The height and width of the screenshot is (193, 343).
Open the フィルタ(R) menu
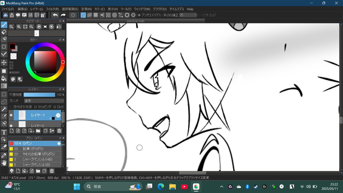point(52,9)
